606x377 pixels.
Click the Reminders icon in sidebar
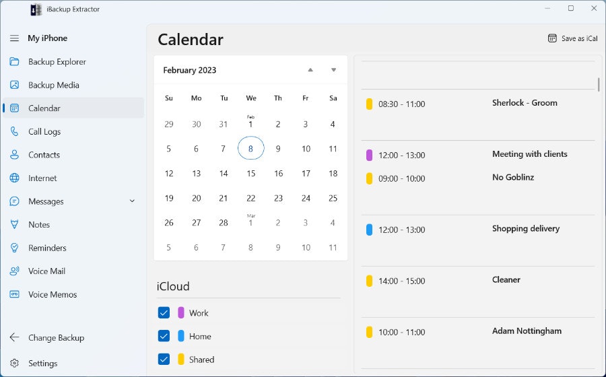coord(14,248)
